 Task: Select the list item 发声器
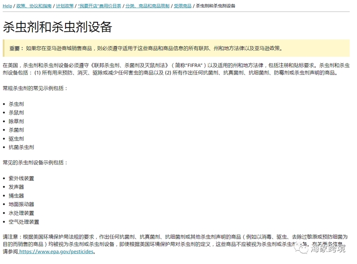coord(16,187)
